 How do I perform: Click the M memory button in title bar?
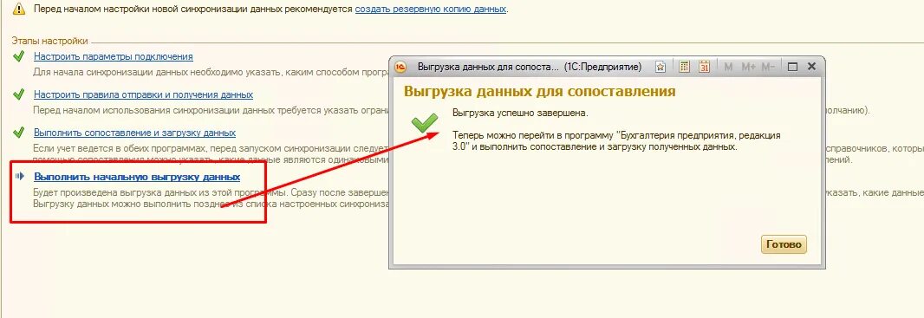click(x=728, y=67)
